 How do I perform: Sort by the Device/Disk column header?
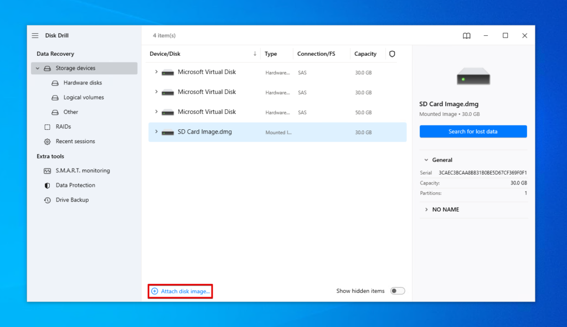(x=165, y=54)
